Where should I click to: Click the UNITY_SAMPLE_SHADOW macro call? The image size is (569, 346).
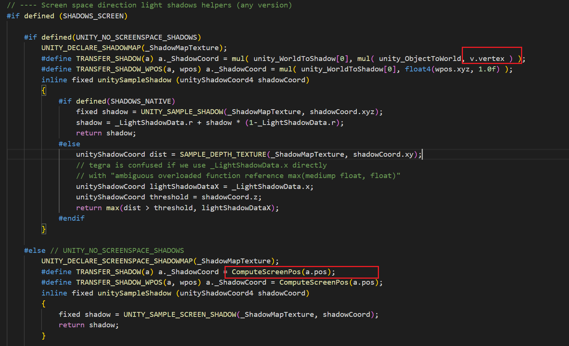coord(182,112)
